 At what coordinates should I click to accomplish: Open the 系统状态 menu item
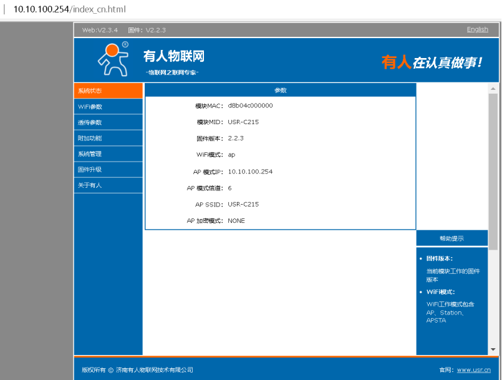[x=108, y=90]
